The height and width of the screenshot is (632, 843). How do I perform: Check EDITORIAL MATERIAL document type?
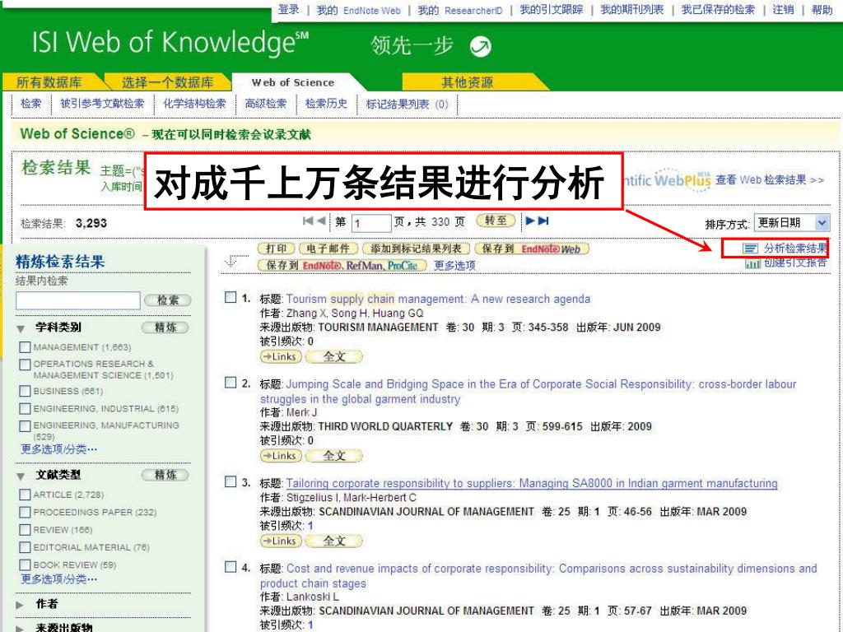tap(25, 547)
